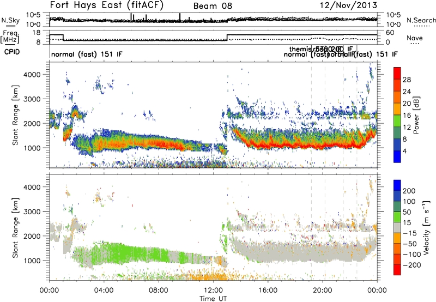Click the '16' Power colorbar tick
Viewport: 436px width, 302px height.
[407, 116]
